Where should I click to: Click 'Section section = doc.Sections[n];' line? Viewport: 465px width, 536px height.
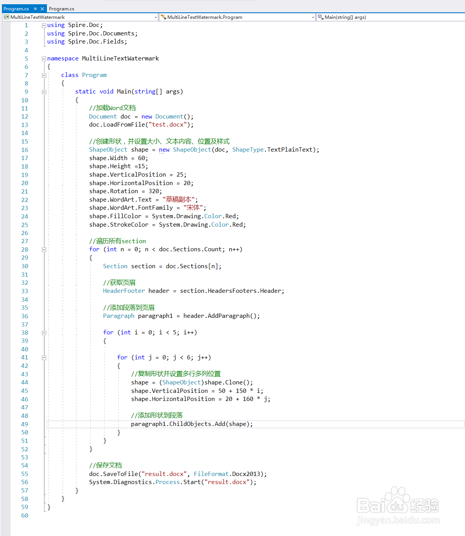162,266
